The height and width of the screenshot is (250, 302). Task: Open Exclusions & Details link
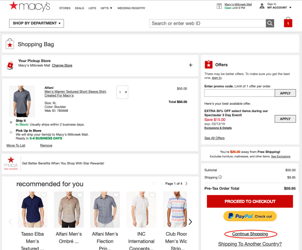218,128
